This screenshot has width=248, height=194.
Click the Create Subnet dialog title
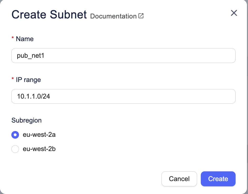coord(49,14)
